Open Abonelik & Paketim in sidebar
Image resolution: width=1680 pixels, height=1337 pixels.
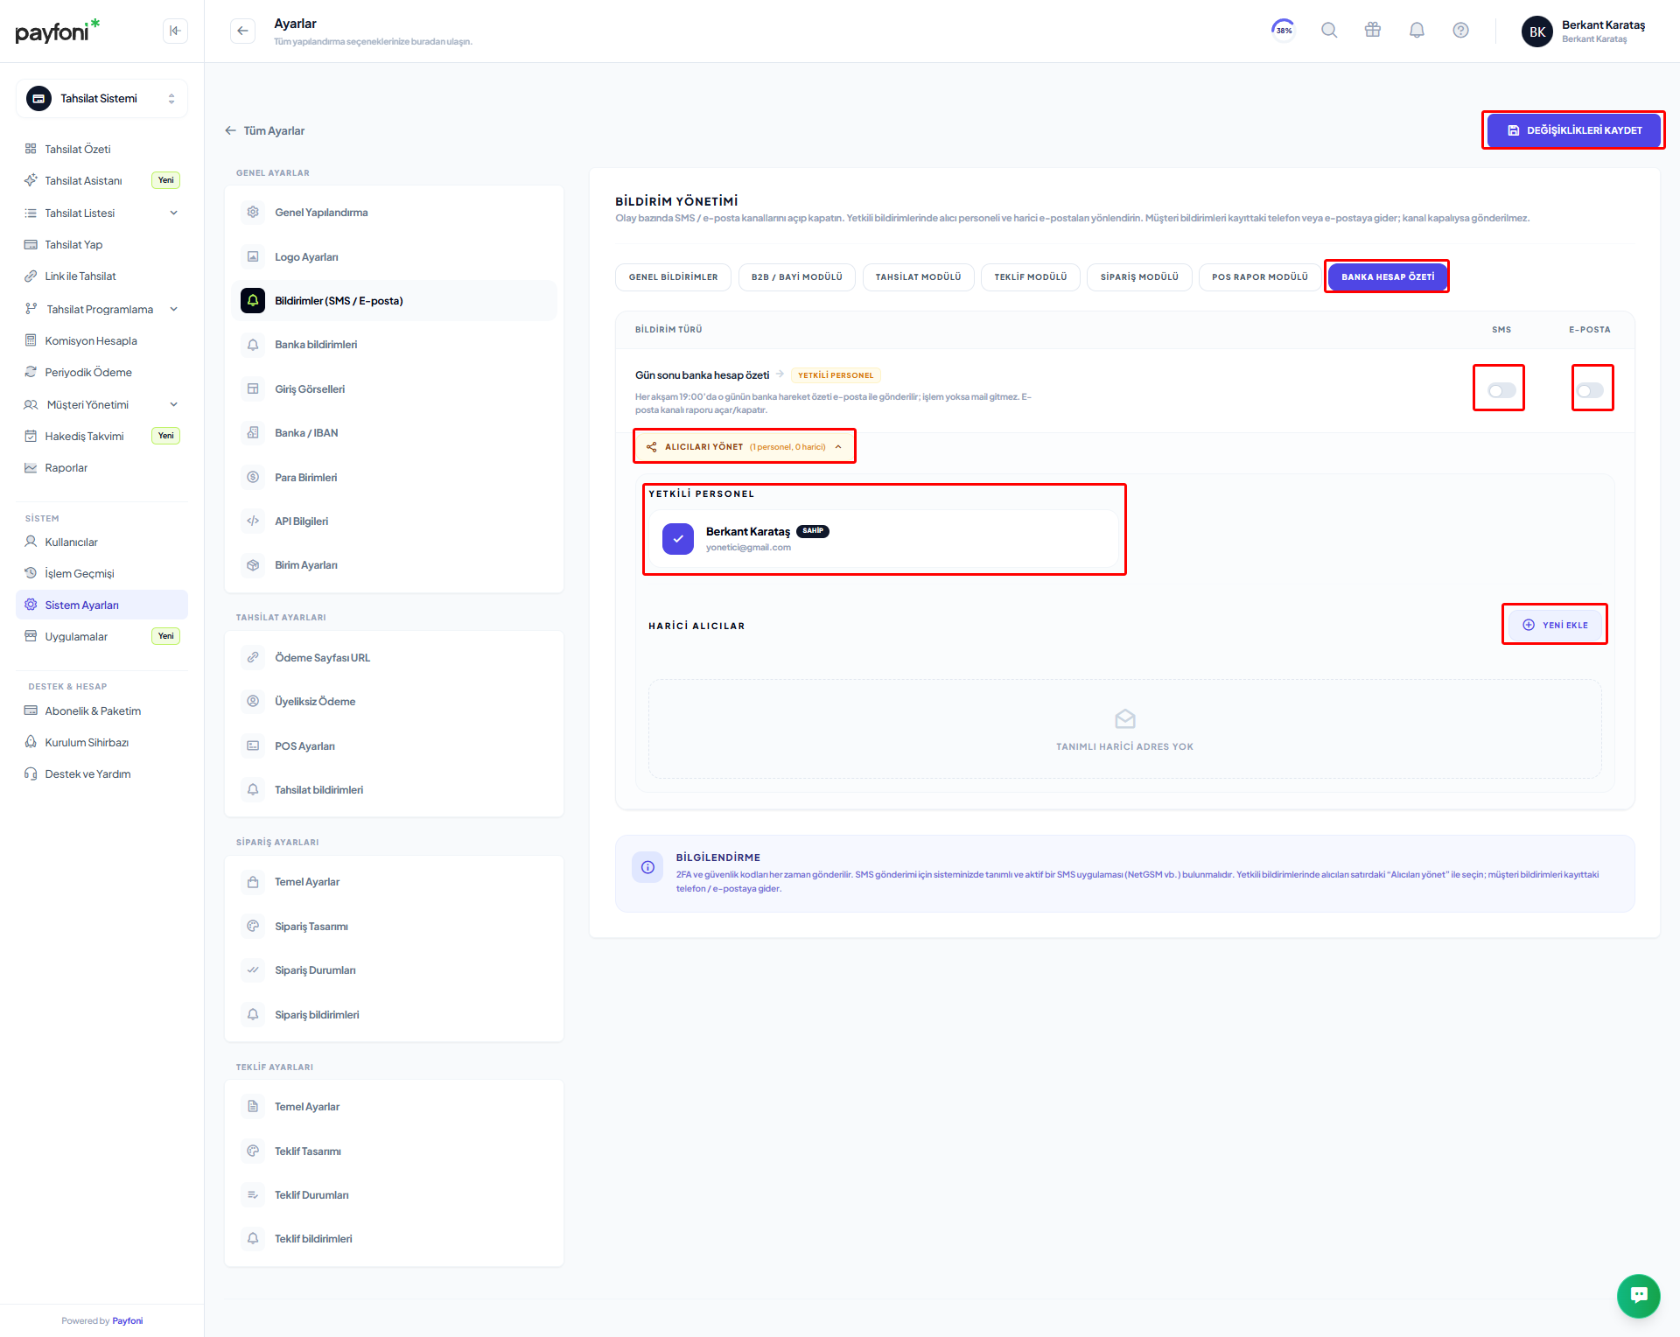point(101,710)
